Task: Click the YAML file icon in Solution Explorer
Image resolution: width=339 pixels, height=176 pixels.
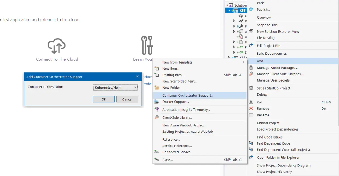Action: 241,37
